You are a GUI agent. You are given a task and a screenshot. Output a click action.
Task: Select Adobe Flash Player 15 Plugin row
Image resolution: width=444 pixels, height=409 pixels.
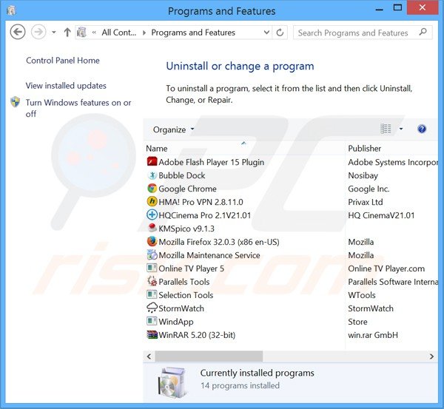tap(211, 162)
